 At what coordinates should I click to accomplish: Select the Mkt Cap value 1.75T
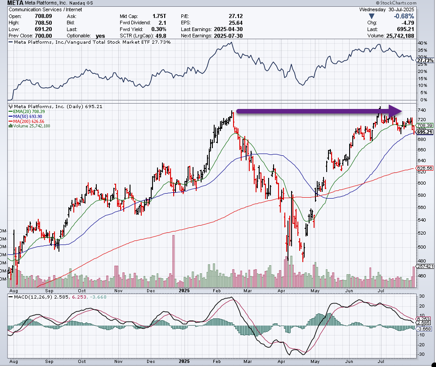[x=159, y=16]
